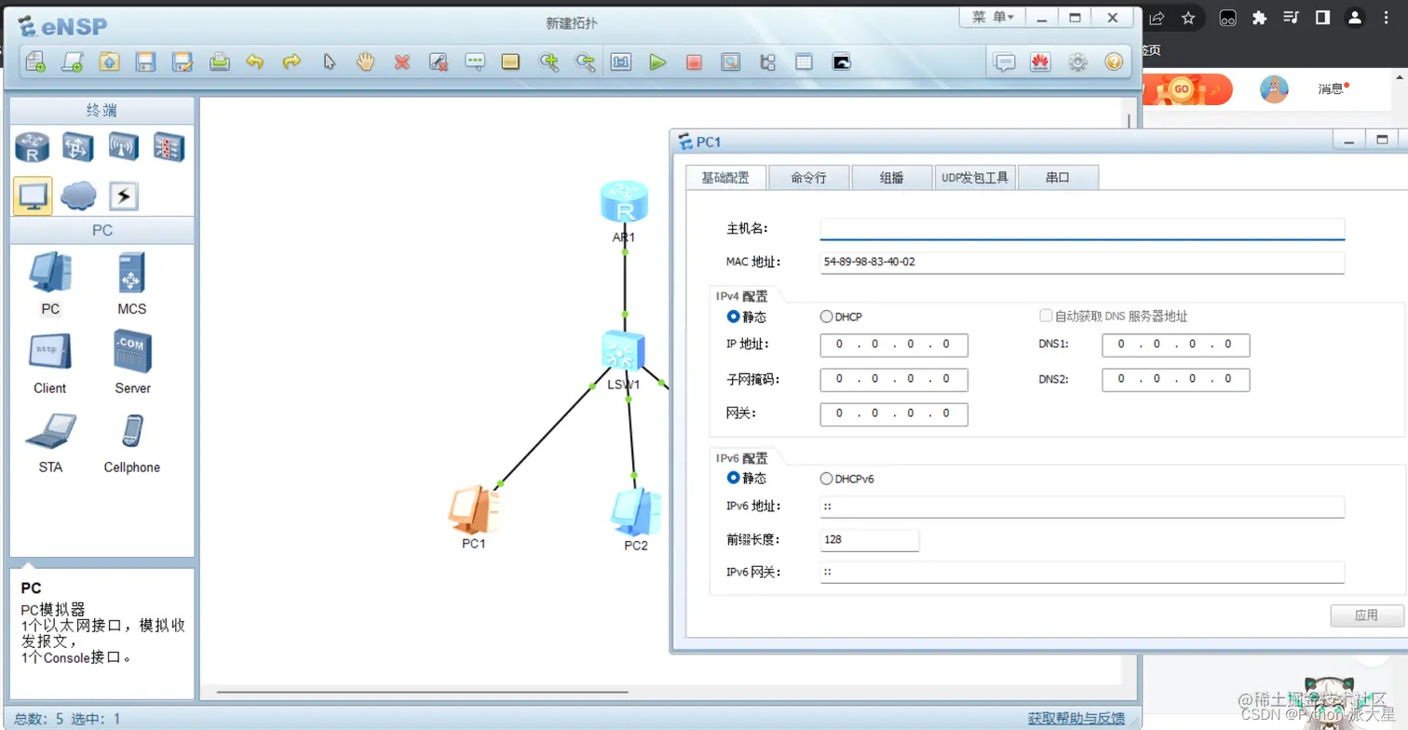The image size is (1408, 730).
Task: Open the UDP发包工具 tab
Action: point(975,177)
